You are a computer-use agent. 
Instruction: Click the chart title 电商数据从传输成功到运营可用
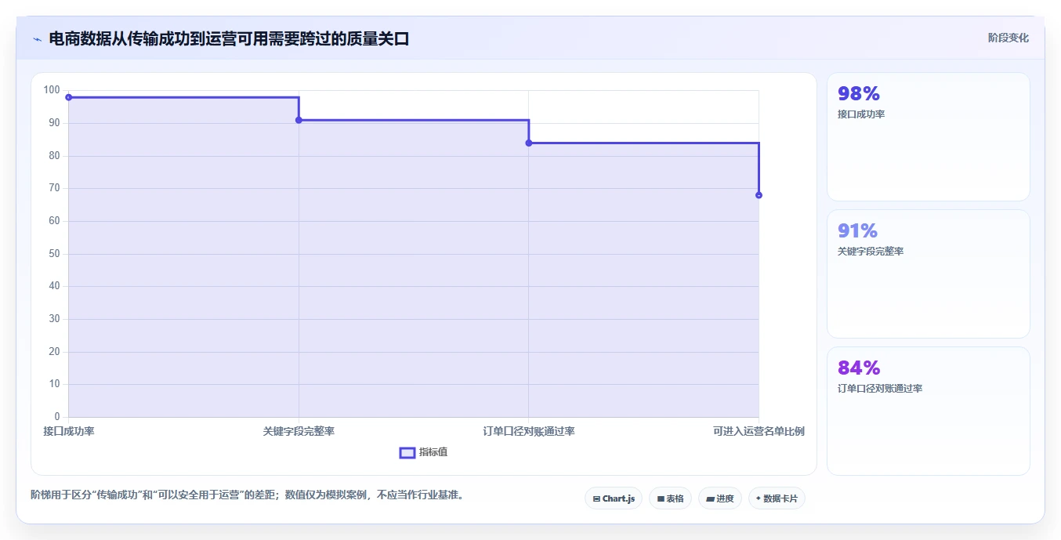229,39
